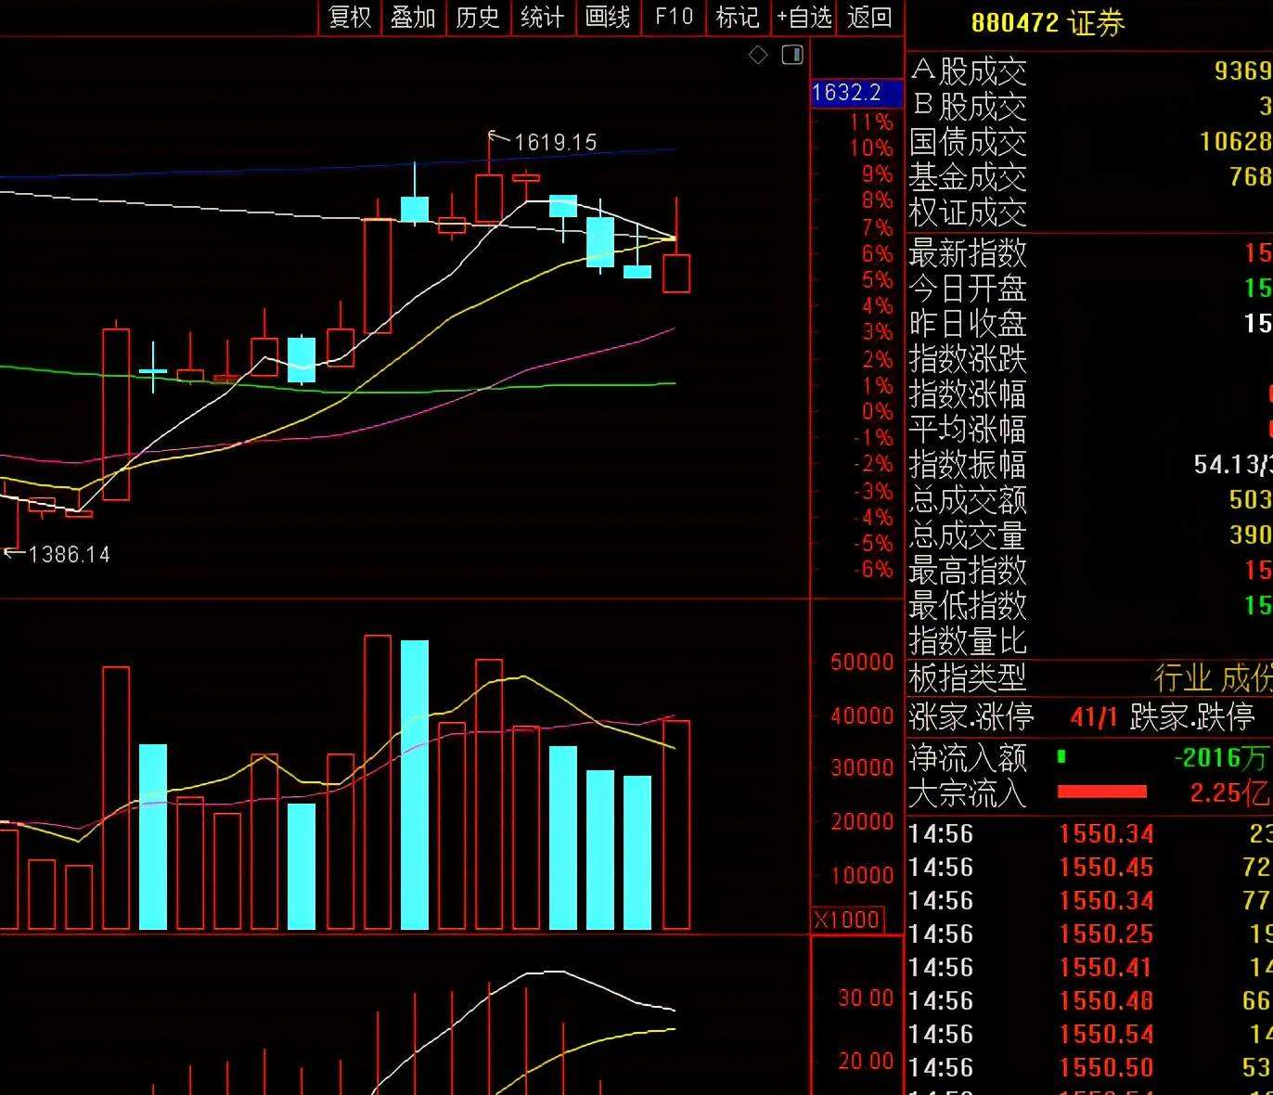Viewport: 1273px width, 1095px height.
Task: Click the 指数涨幅 label
Action: [968, 393]
